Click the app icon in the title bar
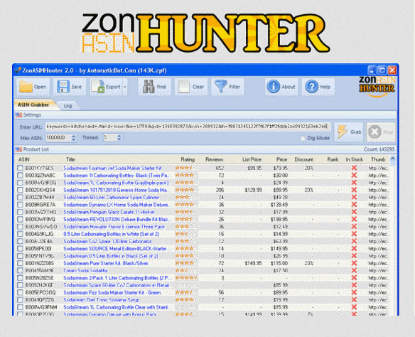The width and height of the screenshot is (415, 337). point(18,70)
